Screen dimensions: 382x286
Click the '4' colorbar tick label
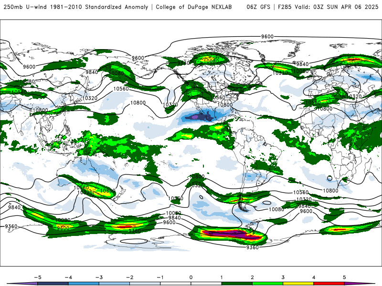[x=314, y=277]
